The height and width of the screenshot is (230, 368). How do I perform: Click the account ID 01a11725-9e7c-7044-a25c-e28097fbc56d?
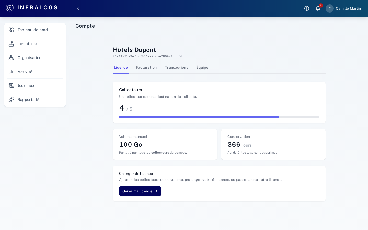[x=147, y=57]
